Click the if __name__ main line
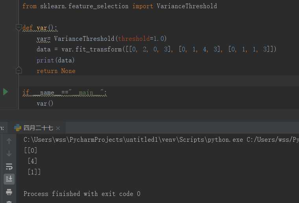299x203 pixels. [x=65, y=92]
